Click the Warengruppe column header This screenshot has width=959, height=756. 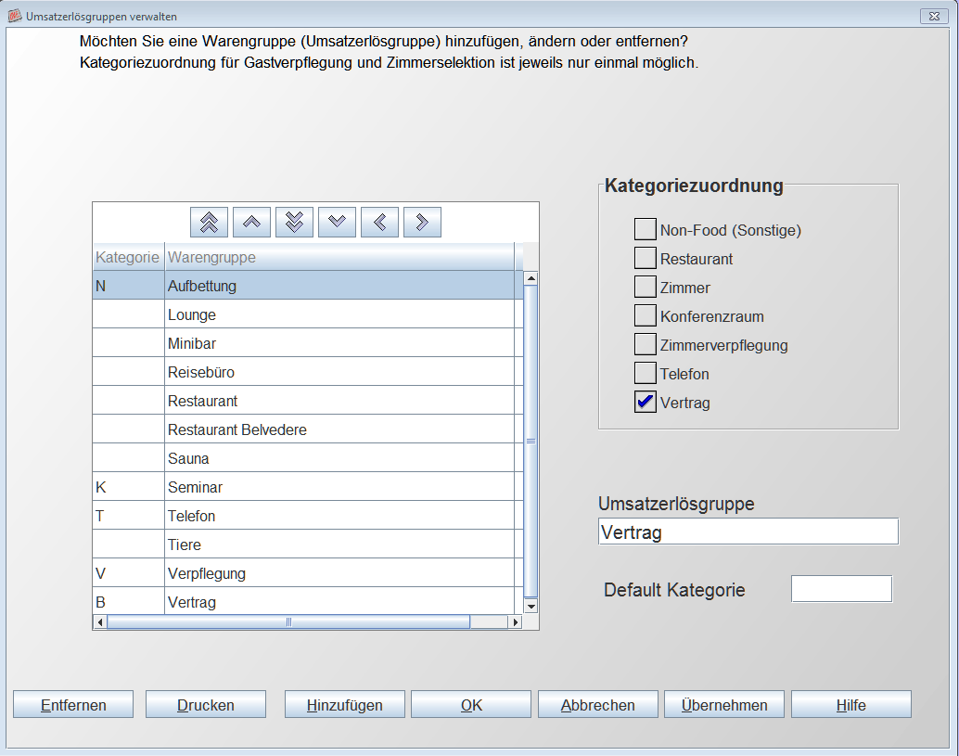click(339, 257)
